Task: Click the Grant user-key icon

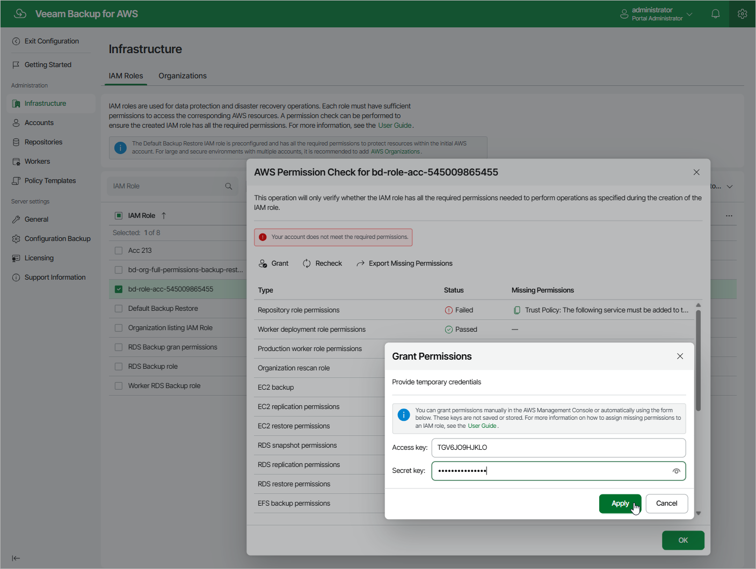Action: coord(263,264)
